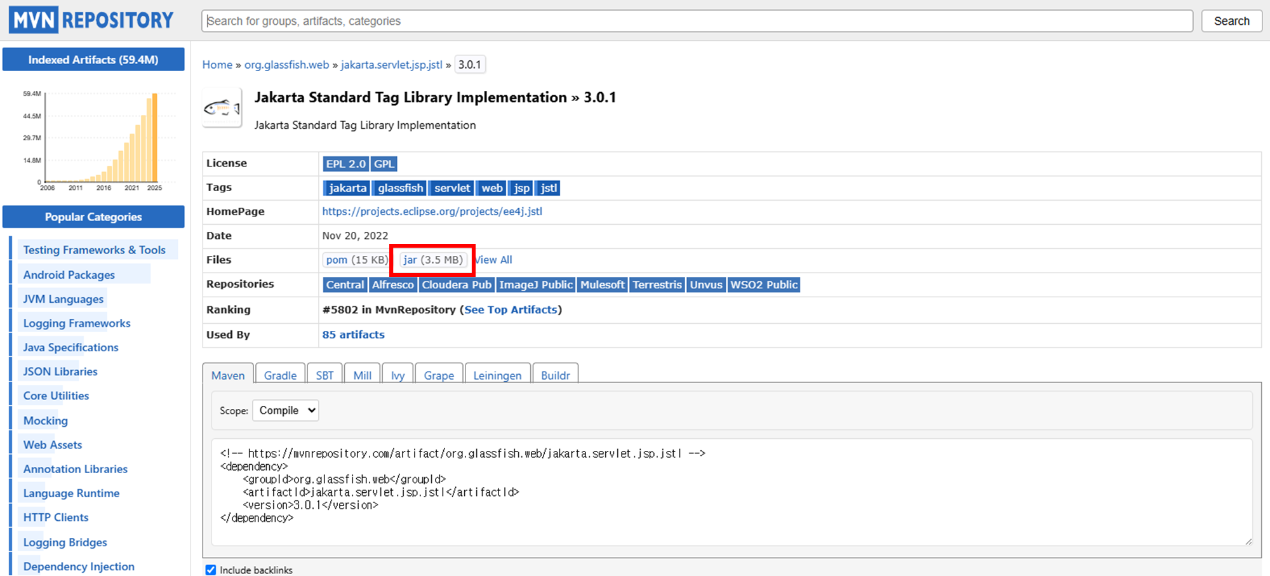Image resolution: width=1270 pixels, height=576 pixels.
Task: Click the 3.0.1 version breadcrumb
Action: 470,65
